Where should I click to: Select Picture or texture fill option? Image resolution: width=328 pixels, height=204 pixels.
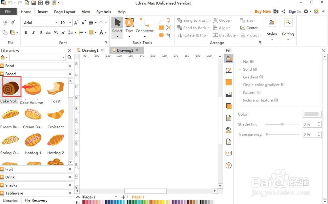[258, 100]
